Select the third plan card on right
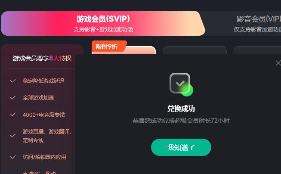The image size is (281, 174). (x=257, y=50)
